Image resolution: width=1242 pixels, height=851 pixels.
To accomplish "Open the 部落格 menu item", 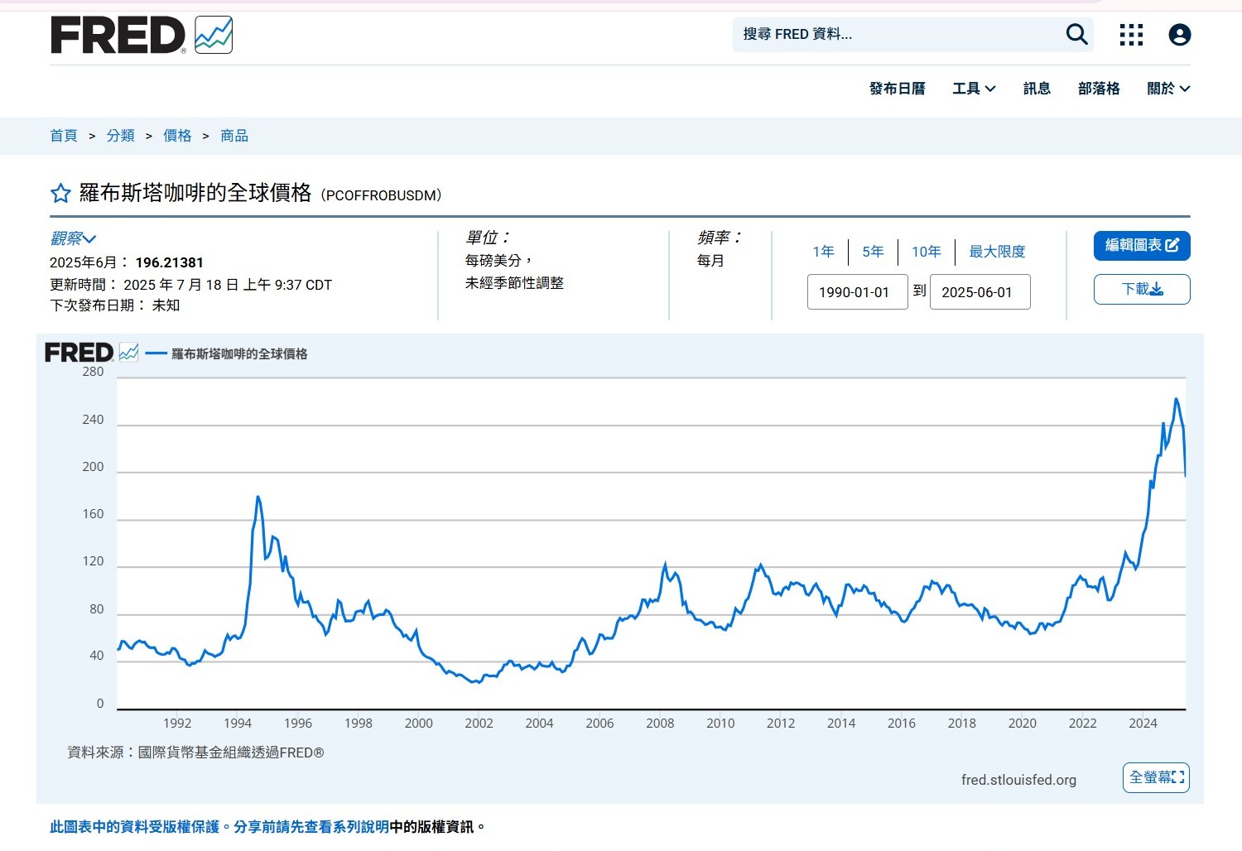I will tap(1098, 89).
